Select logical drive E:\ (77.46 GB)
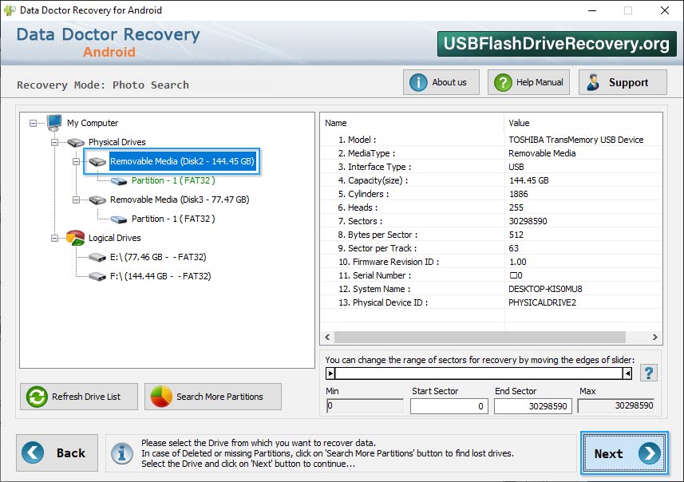This screenshot has height=482, width=684. tap(158, 257)
